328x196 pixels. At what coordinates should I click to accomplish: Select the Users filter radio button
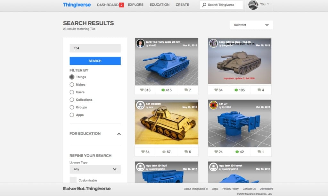(x=72, y=92)
